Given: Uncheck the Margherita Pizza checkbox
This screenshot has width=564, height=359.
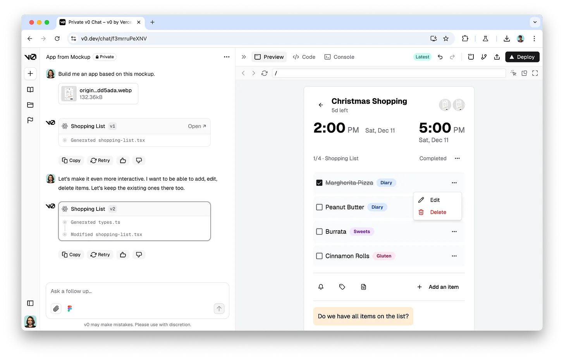Looking at the screenshot, I should click(319, 183).
